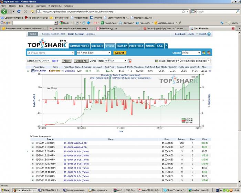Open the Журнал menu in Firefox
Screen dimensions: 241x193
click(x=30, y=6)
